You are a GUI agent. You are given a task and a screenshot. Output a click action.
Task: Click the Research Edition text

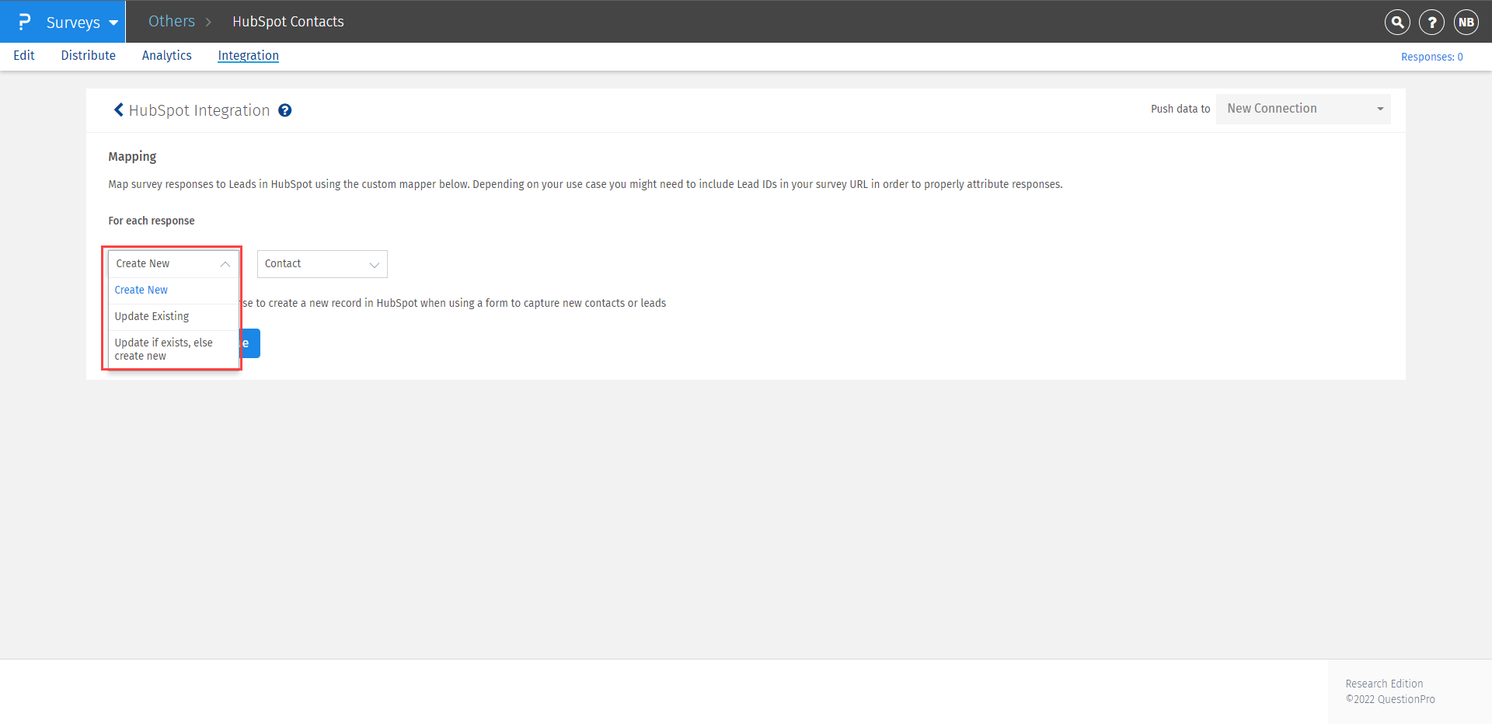click(x=1385, y=684)
